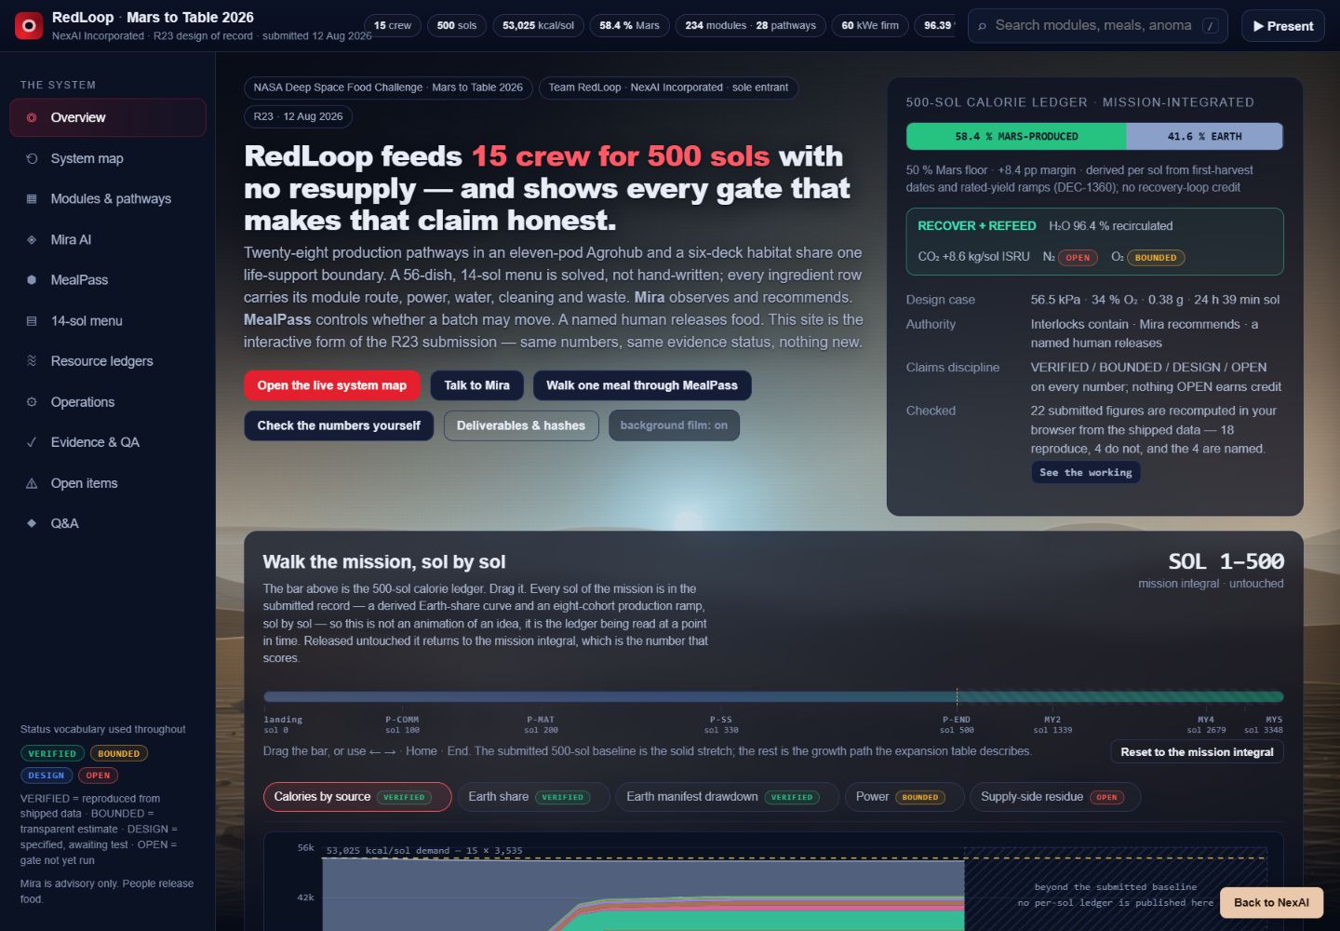This screenshot has height=931, width=1340.
Task: Click the MealPass hexagon icon
Action: pos(32,279)
